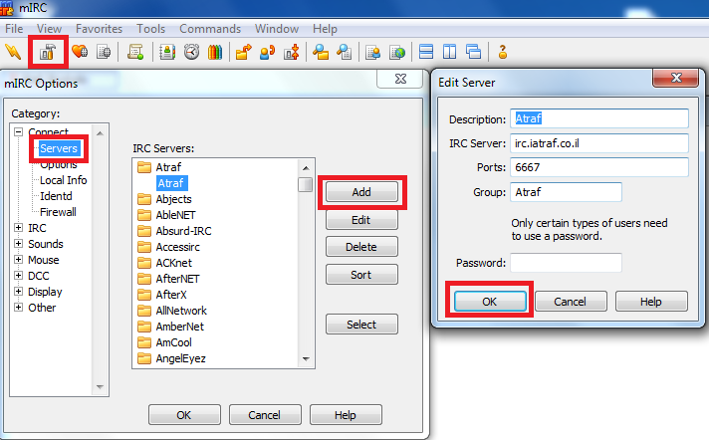Click the IRC Servers list scrollbar down arrow
709x440 pixels.
coord(306,360)
